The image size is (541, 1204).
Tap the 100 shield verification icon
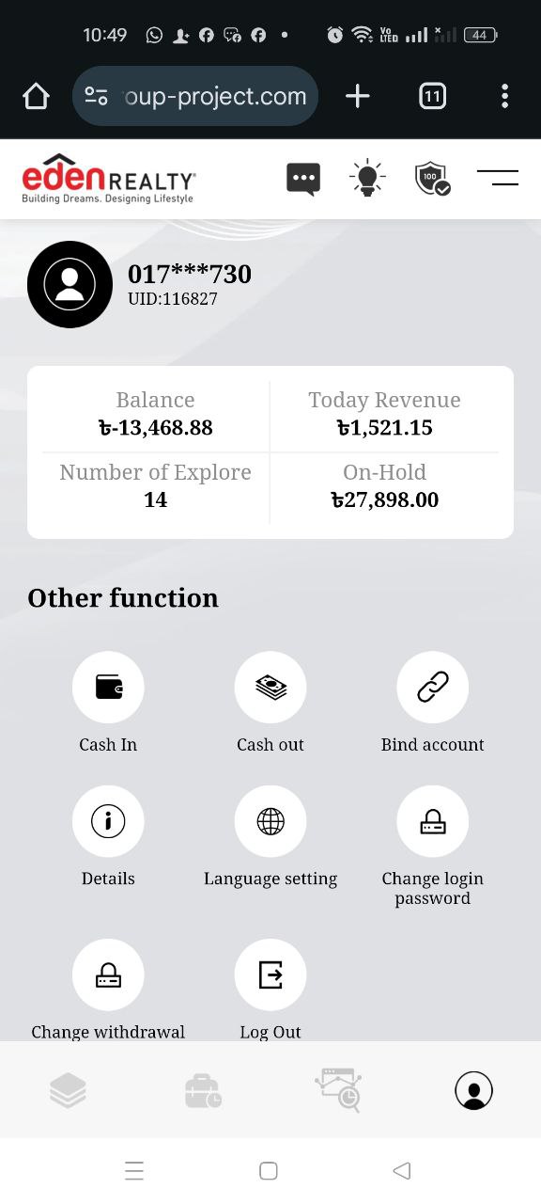(432, 178)
